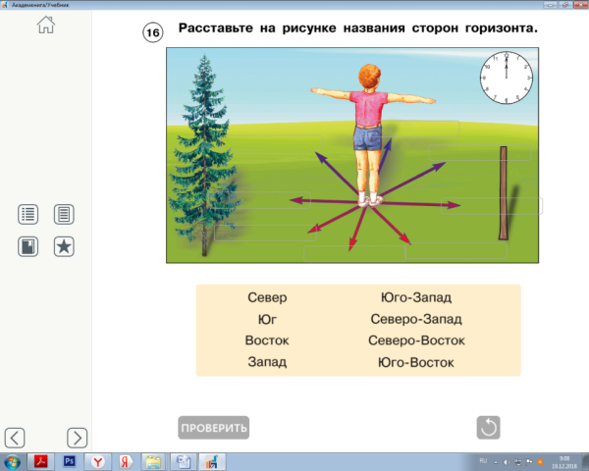589x471 pixels.
Task: Pick the word Юг
Action: click(x=267, y=319)
